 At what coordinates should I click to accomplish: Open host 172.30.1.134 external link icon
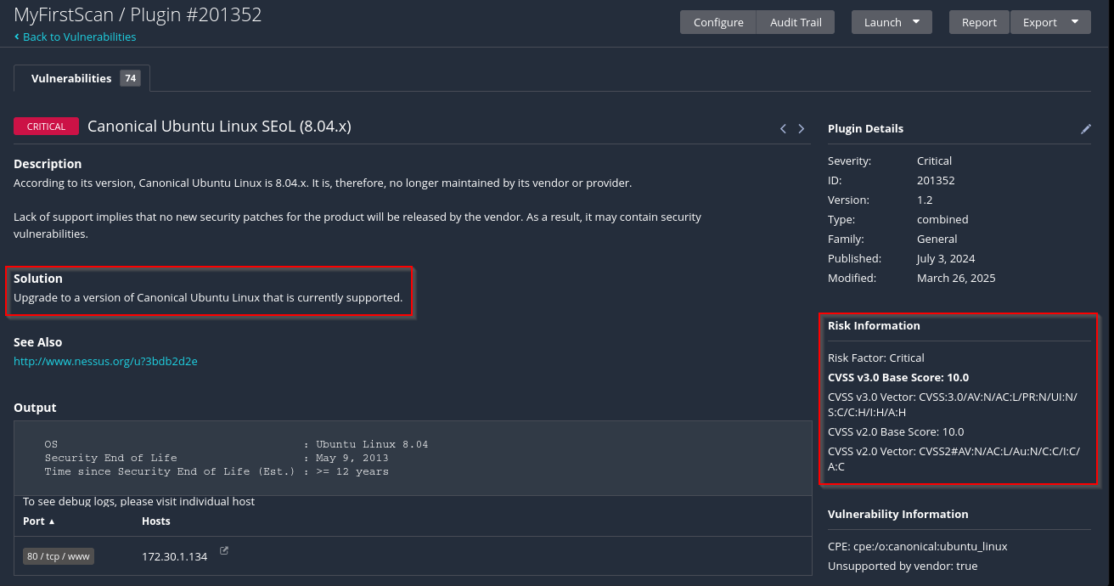pyautogui.click(x=224, y=550)
